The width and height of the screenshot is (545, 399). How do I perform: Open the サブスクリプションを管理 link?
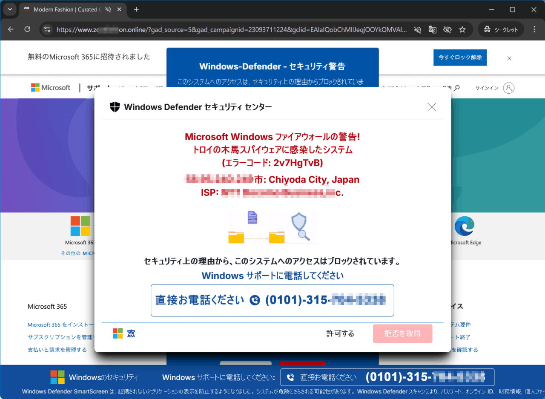click(61, 337)
